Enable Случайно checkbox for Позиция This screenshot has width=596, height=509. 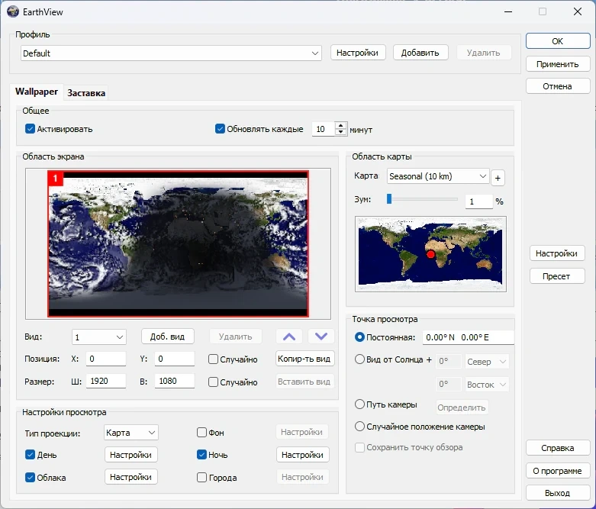click(x=213, y=359)
